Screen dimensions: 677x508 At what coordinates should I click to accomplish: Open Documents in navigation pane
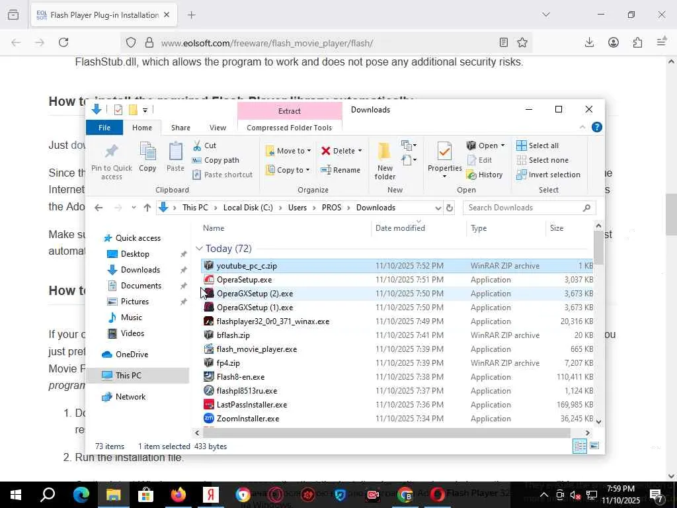click(141, 286)
